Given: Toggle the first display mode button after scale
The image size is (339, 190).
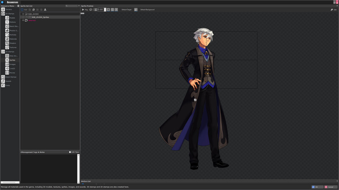Looking at the screenshot, I should click(108, 10).
